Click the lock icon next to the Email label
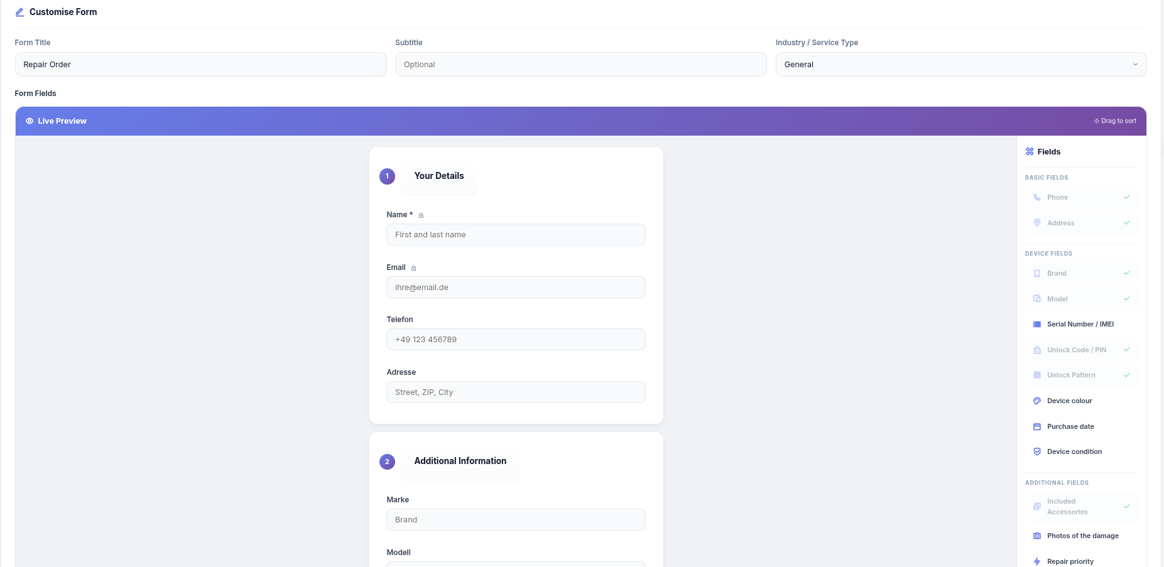Image resolution: width=1164 pixels, height=567 pixels. coord(414,267)
